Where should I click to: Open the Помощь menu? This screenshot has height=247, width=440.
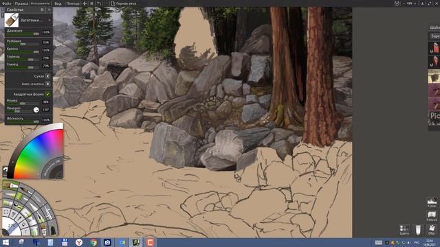(73, 3)
